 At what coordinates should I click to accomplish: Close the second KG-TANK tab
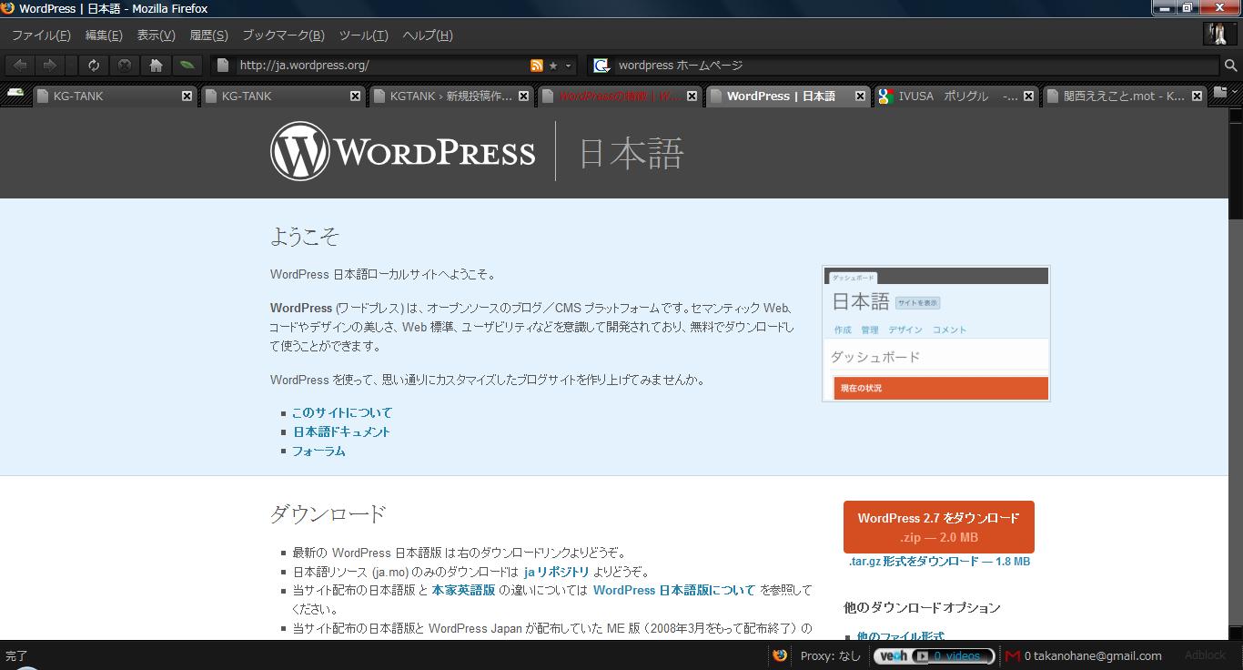point(355,96)
